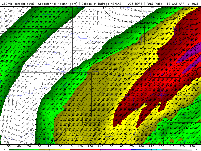Click the 100 knot legend label
201x151 pixels.
point(60,146)
